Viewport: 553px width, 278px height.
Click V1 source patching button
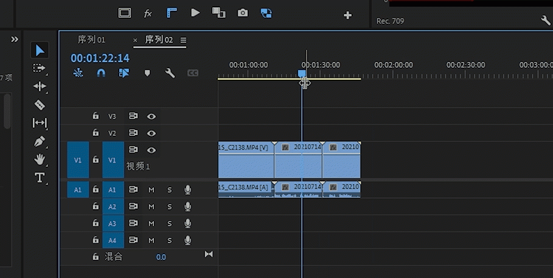pyautogui.click(x=78, y=160)
